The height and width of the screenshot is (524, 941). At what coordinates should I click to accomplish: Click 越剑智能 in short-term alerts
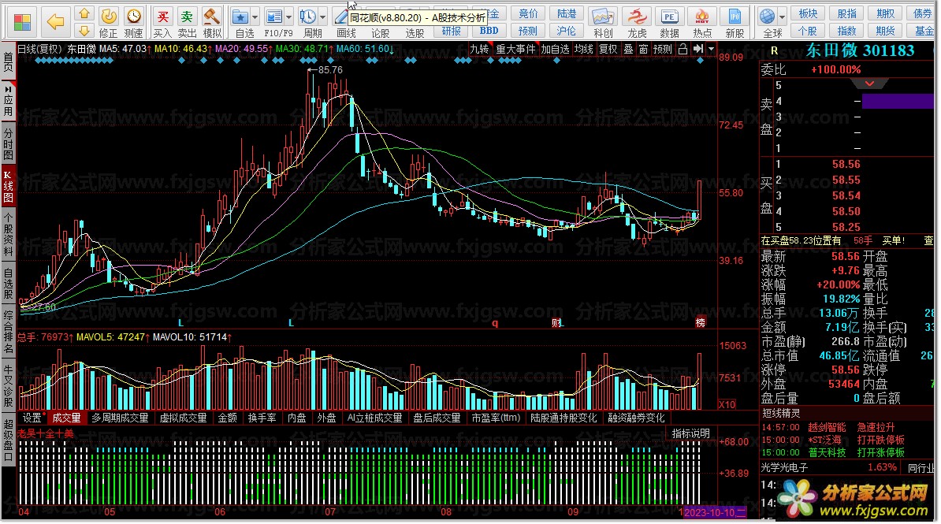[x=827, y=427]
